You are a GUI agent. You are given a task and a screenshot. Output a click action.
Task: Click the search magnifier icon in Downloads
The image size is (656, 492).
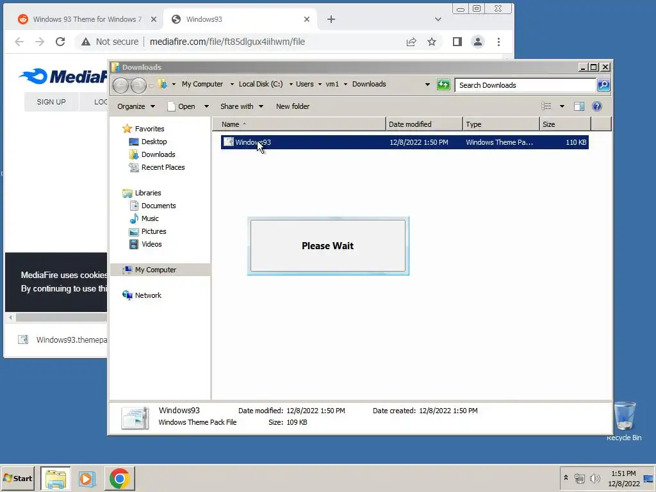point(603,85)
